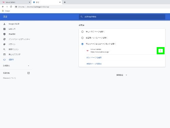Open the safety check shield icon

point(4,34)
